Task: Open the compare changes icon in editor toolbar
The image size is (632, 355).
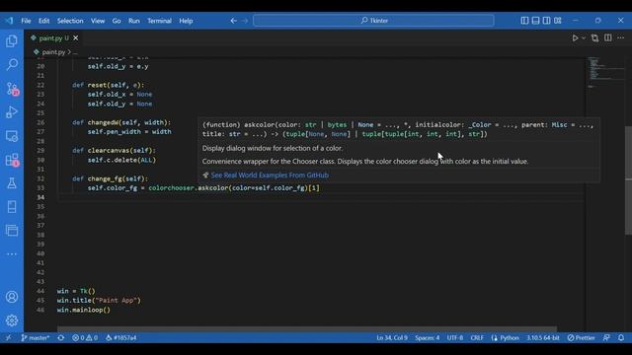Action: pos(594,37)
